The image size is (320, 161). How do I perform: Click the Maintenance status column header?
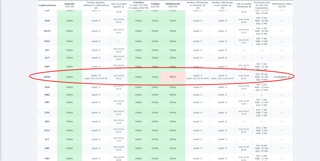tap(282, 5)
